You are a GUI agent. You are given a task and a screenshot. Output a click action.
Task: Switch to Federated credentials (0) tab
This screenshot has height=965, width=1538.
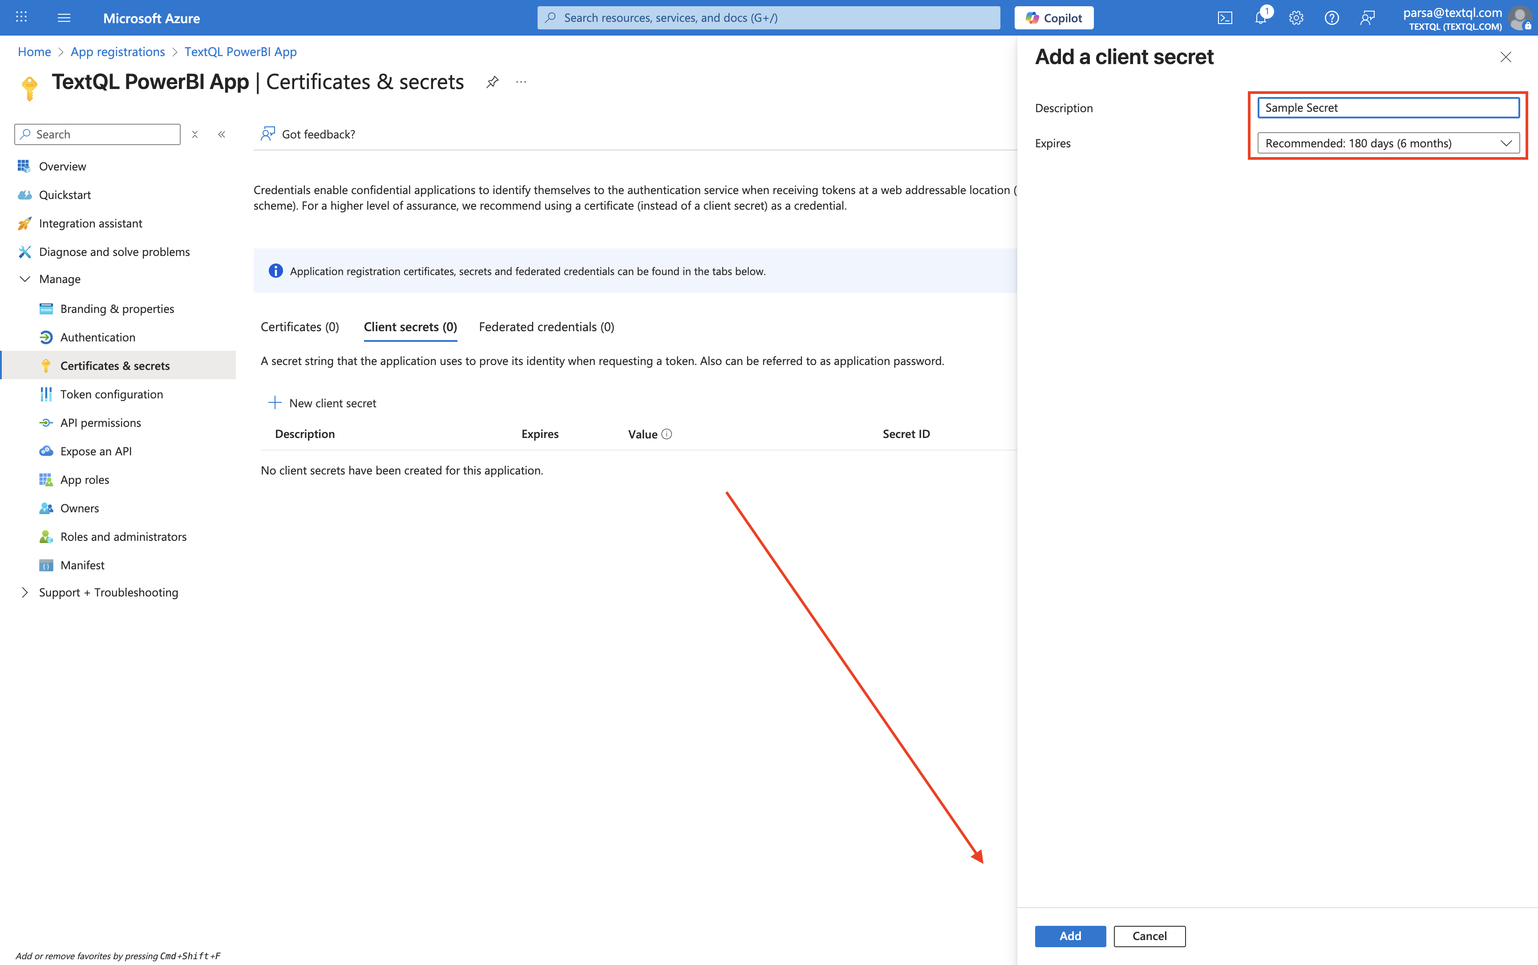(546, 327)
